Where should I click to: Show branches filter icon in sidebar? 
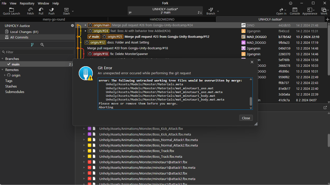tap(32, 45)
